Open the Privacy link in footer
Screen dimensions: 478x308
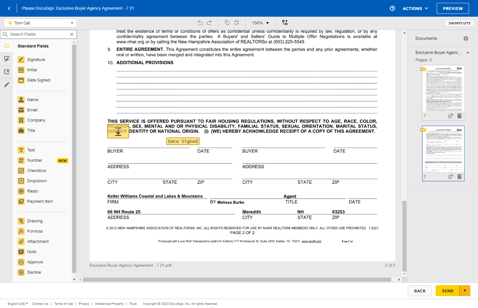tap(84, 304)
